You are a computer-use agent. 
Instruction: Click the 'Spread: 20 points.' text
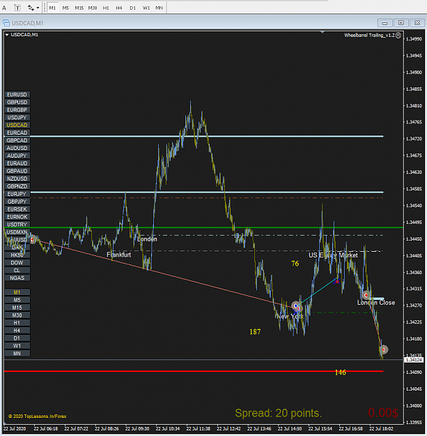(x=278, y=413)
